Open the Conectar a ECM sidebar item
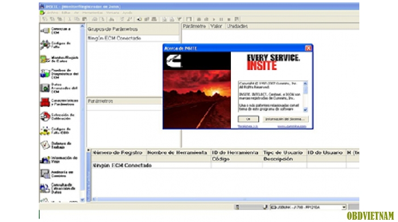 click(59, 31)
